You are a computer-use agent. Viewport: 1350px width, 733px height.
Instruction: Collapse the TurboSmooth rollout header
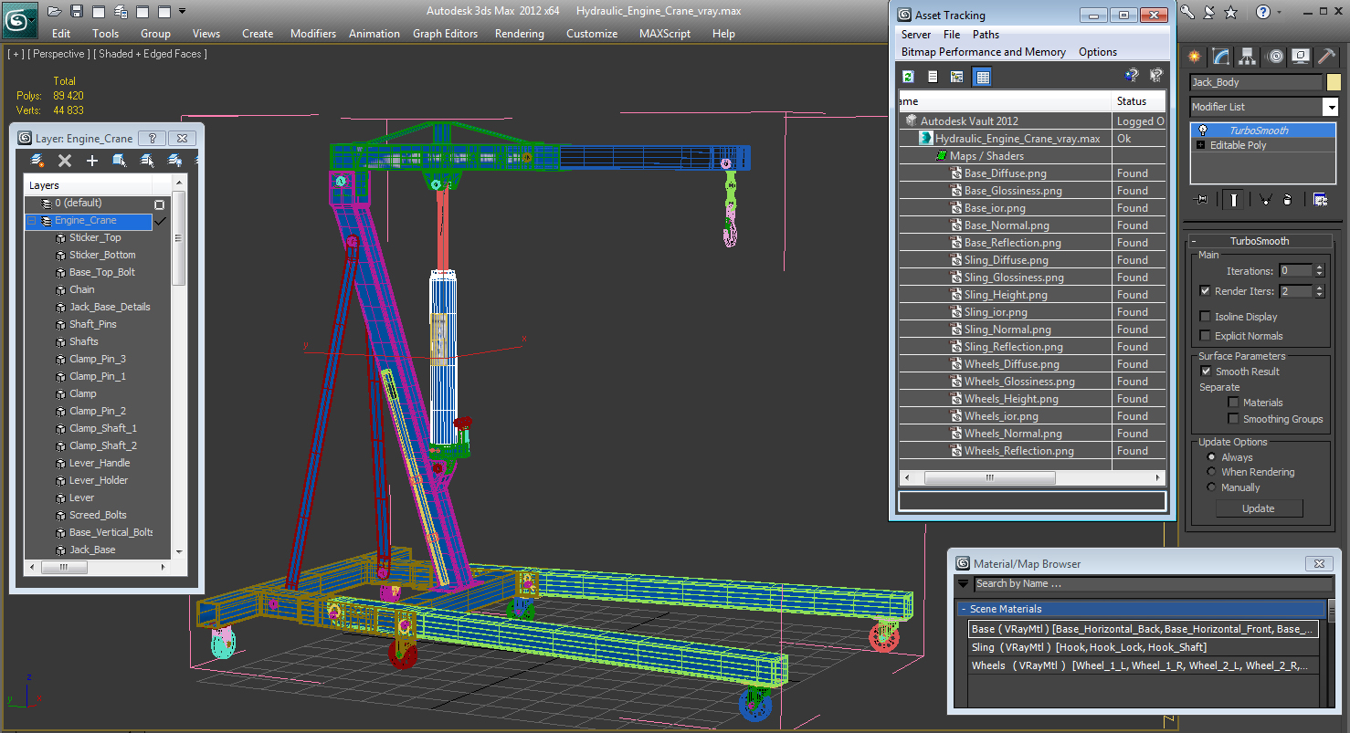(x=1260, y=241)
